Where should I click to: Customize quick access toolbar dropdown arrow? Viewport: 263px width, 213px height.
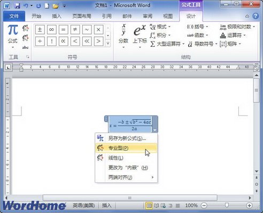(x=65, y=6)
